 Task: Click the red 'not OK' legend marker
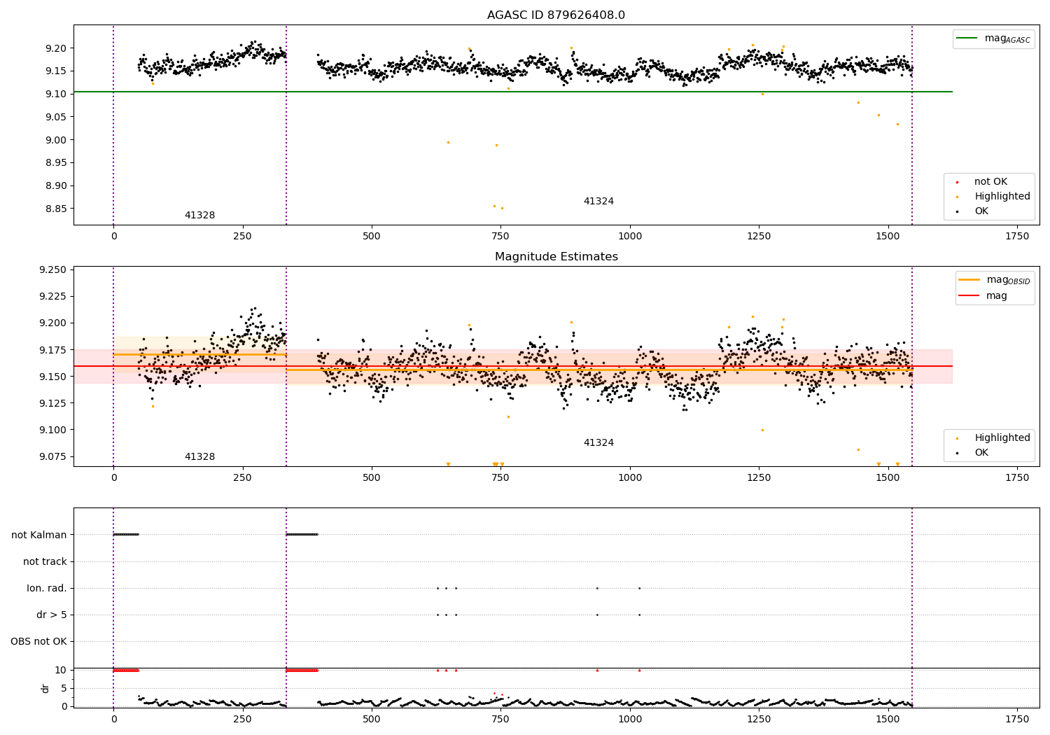957,182
